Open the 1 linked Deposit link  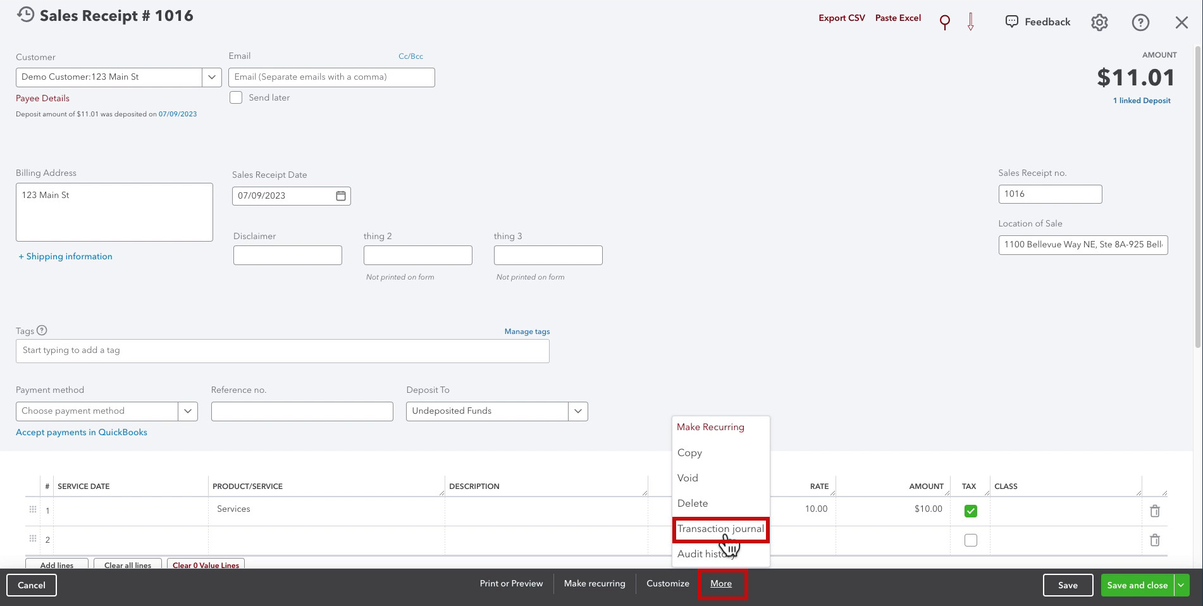pos(1142,101)
